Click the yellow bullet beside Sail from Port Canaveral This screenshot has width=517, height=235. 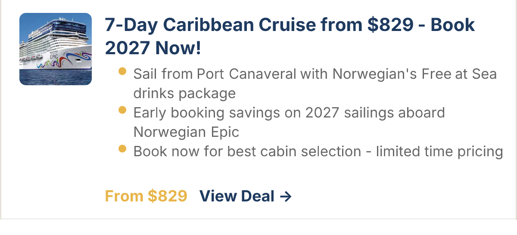pos(122,71)
